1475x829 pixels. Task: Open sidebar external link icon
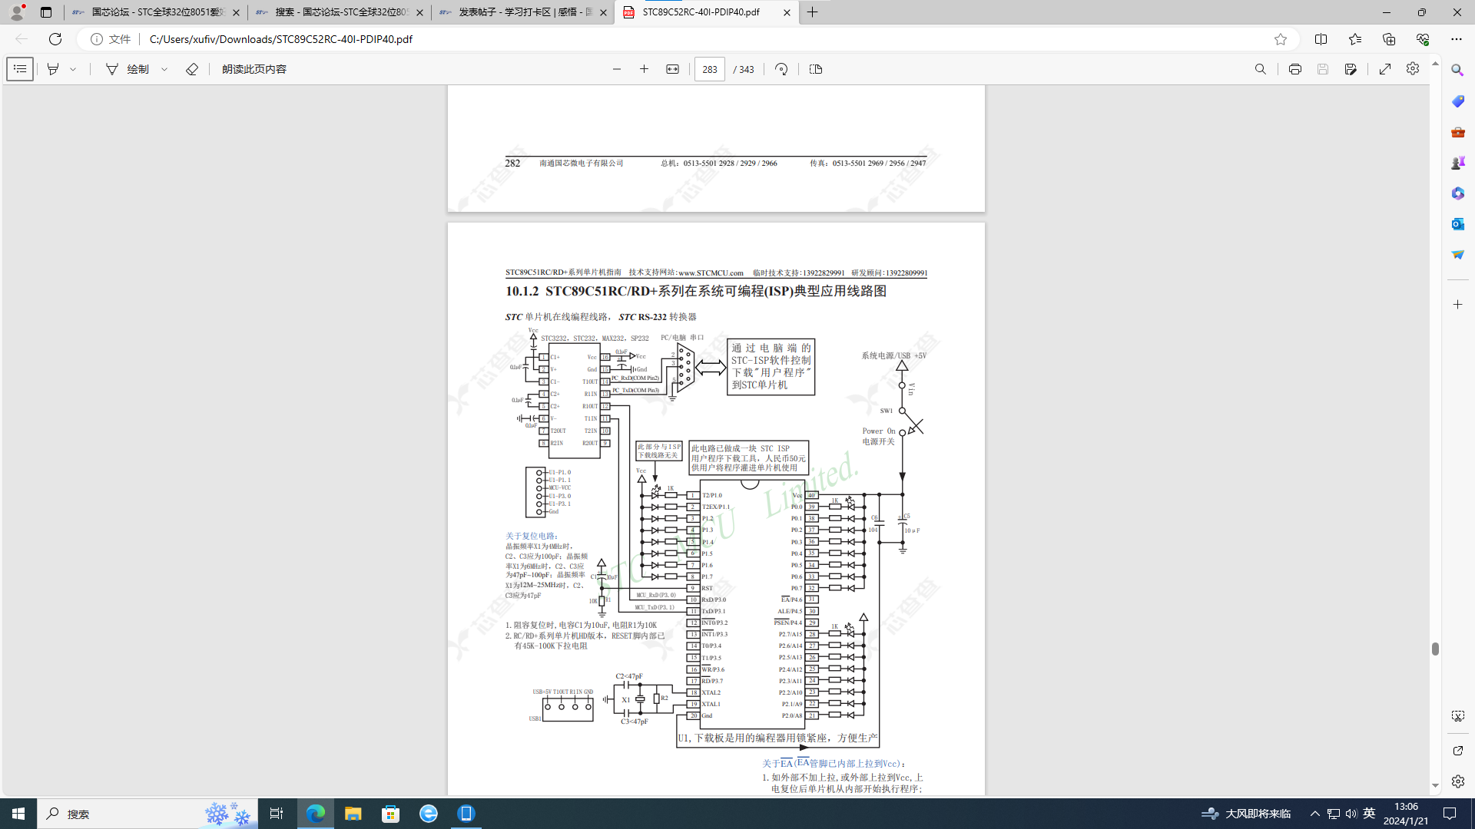[x=1457, y=751]
